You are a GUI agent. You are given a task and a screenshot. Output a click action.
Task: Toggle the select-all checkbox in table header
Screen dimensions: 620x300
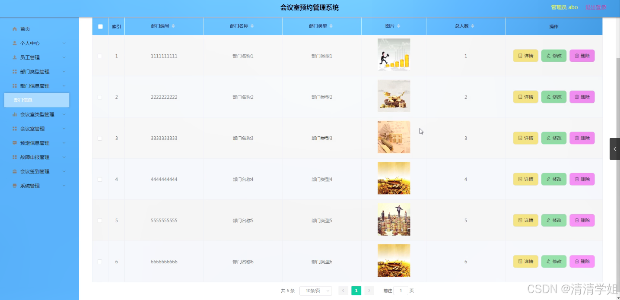coord(100,26)
